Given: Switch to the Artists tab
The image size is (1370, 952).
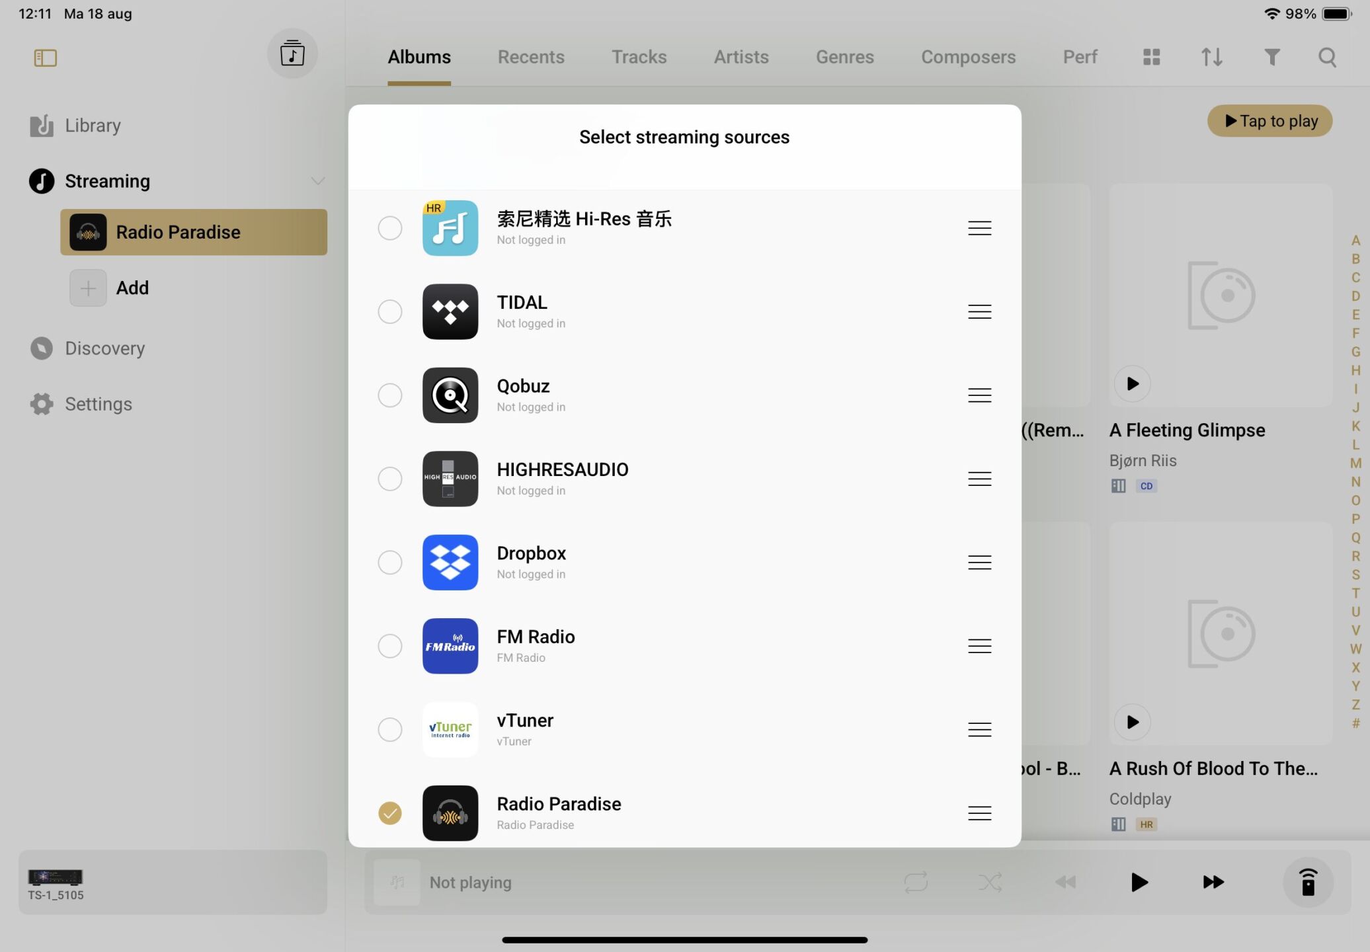Looking at the screenshot, I should coord(741,58).
